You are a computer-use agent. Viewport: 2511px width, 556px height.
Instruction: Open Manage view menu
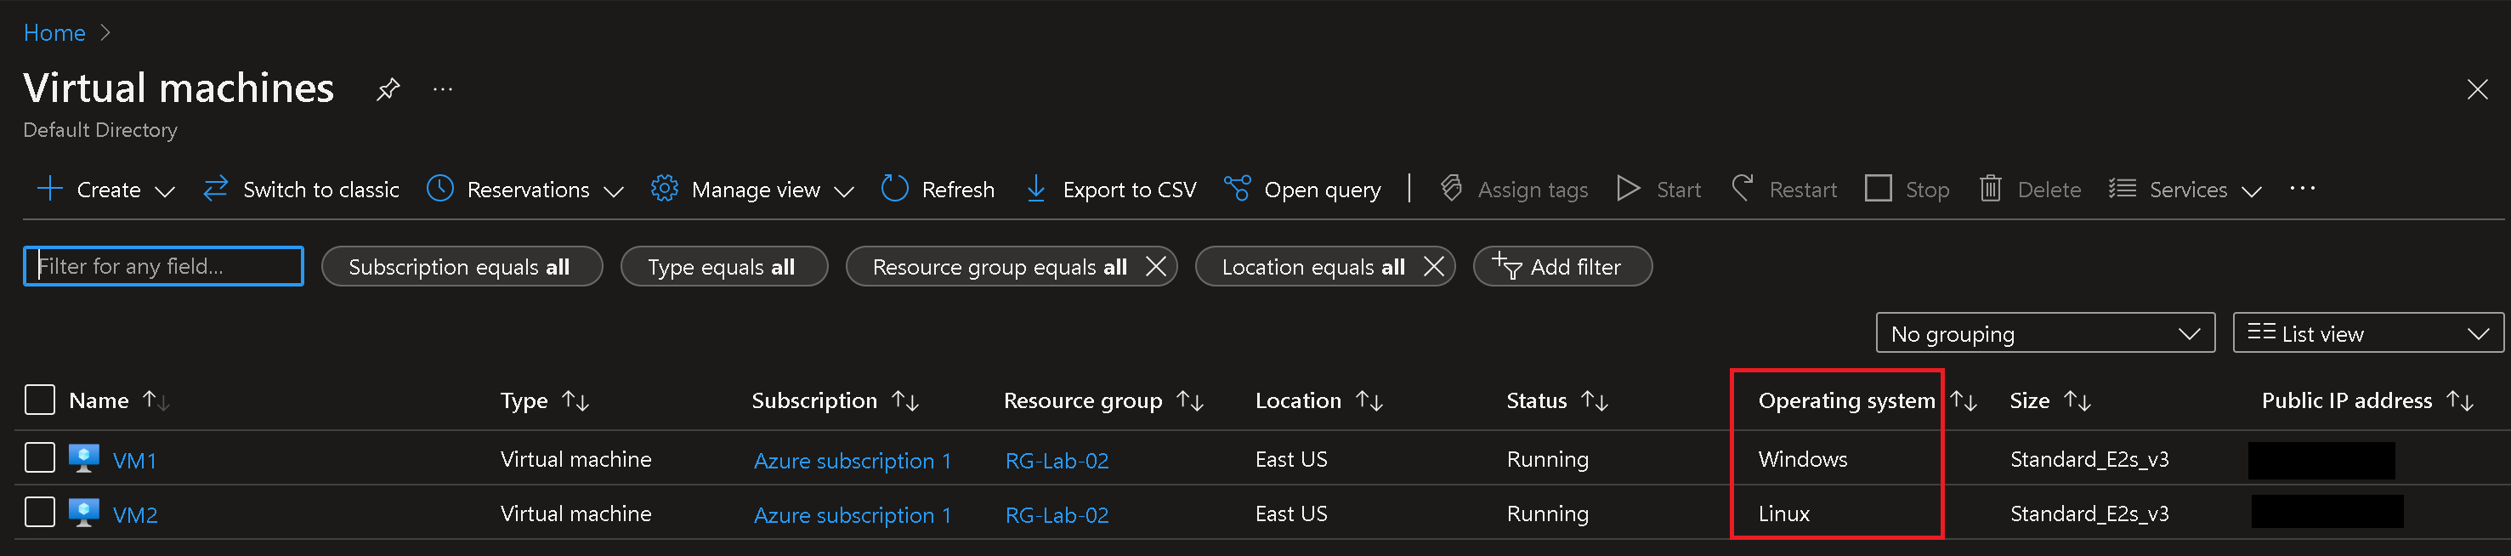point(752,190)
